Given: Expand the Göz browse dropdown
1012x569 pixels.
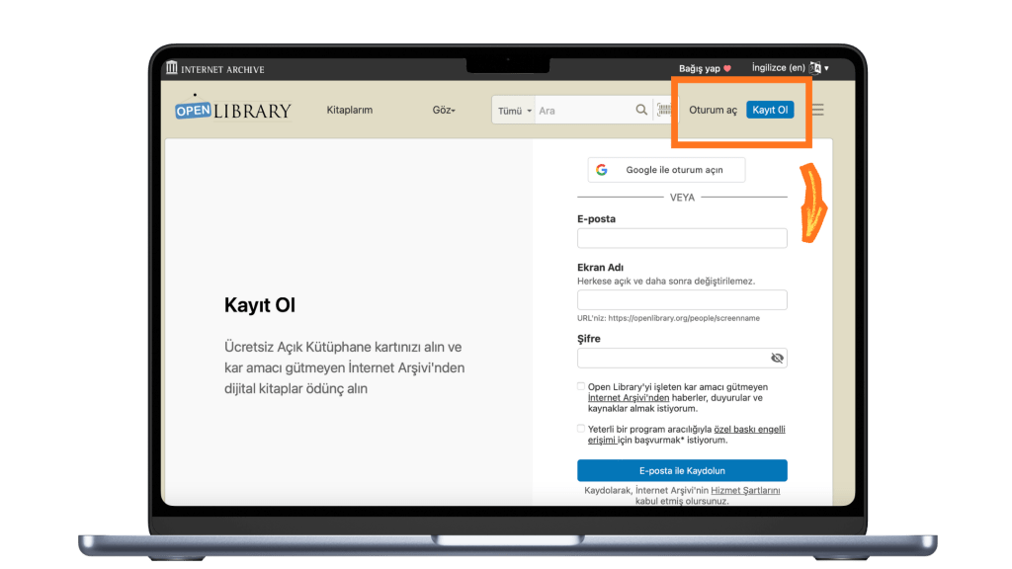Looking at the screenshot, I should [444, 111].
